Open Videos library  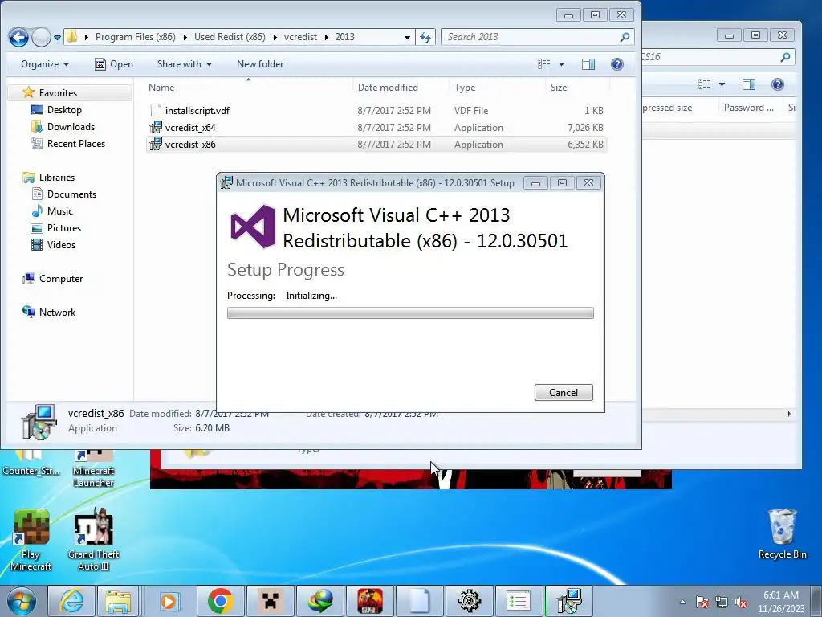tap(54, 244)
